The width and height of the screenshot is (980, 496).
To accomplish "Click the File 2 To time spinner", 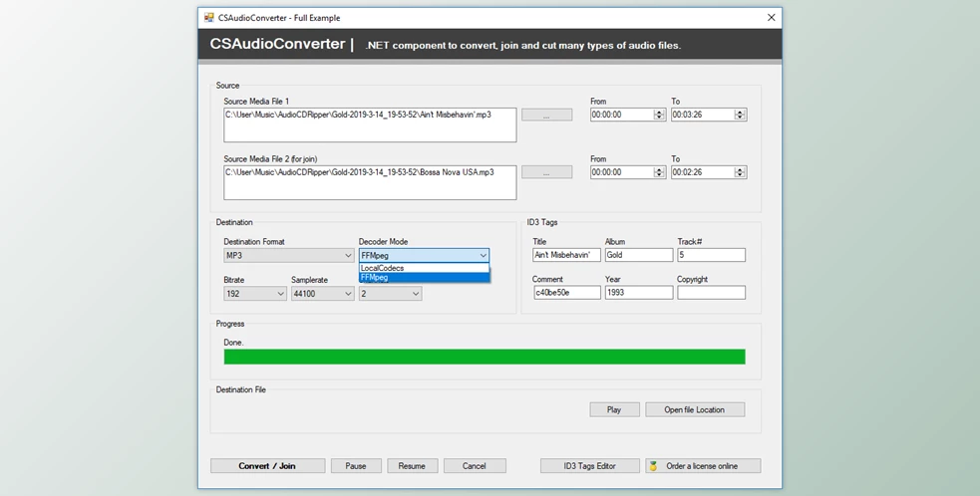I will tap(740, 172).
